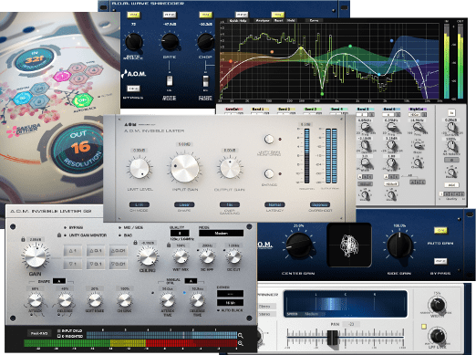The width and height of the screenshot is (476, 355).
Task: Click the RELEASE TIME knob in Limiter G2
Action: (197, 300)
